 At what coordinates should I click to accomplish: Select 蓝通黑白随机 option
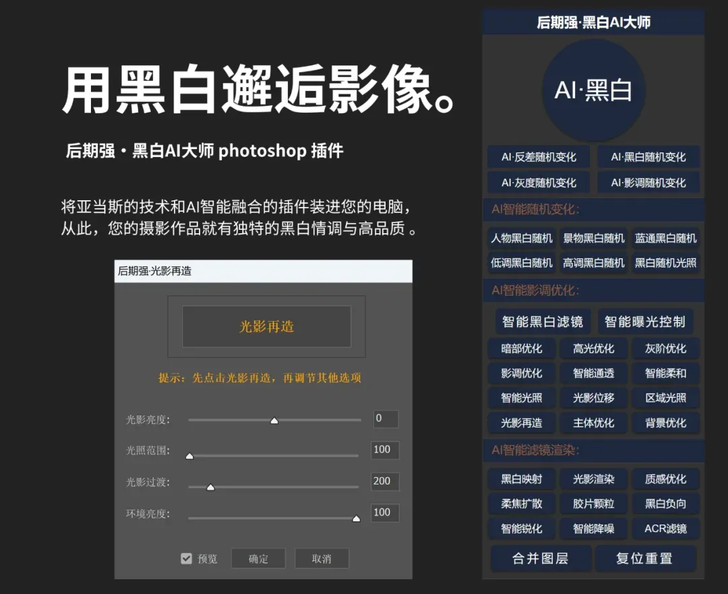665,238
